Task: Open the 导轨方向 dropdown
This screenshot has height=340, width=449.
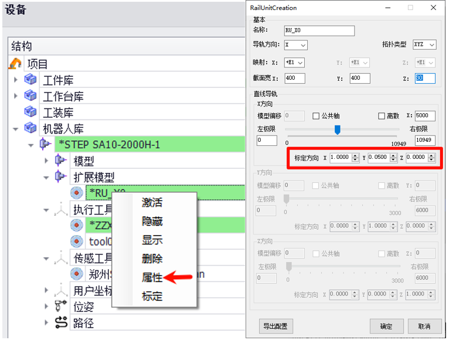Action: click(295, 45)
